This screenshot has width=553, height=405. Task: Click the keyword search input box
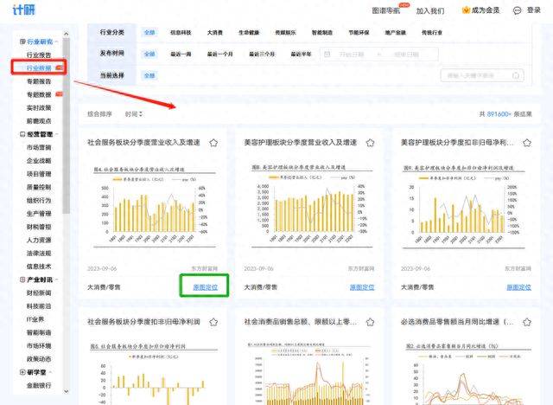coord(482,75)
